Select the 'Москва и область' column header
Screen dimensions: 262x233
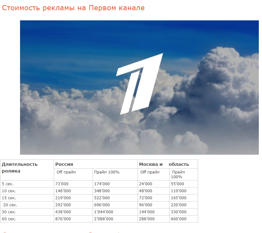(168, 164)
